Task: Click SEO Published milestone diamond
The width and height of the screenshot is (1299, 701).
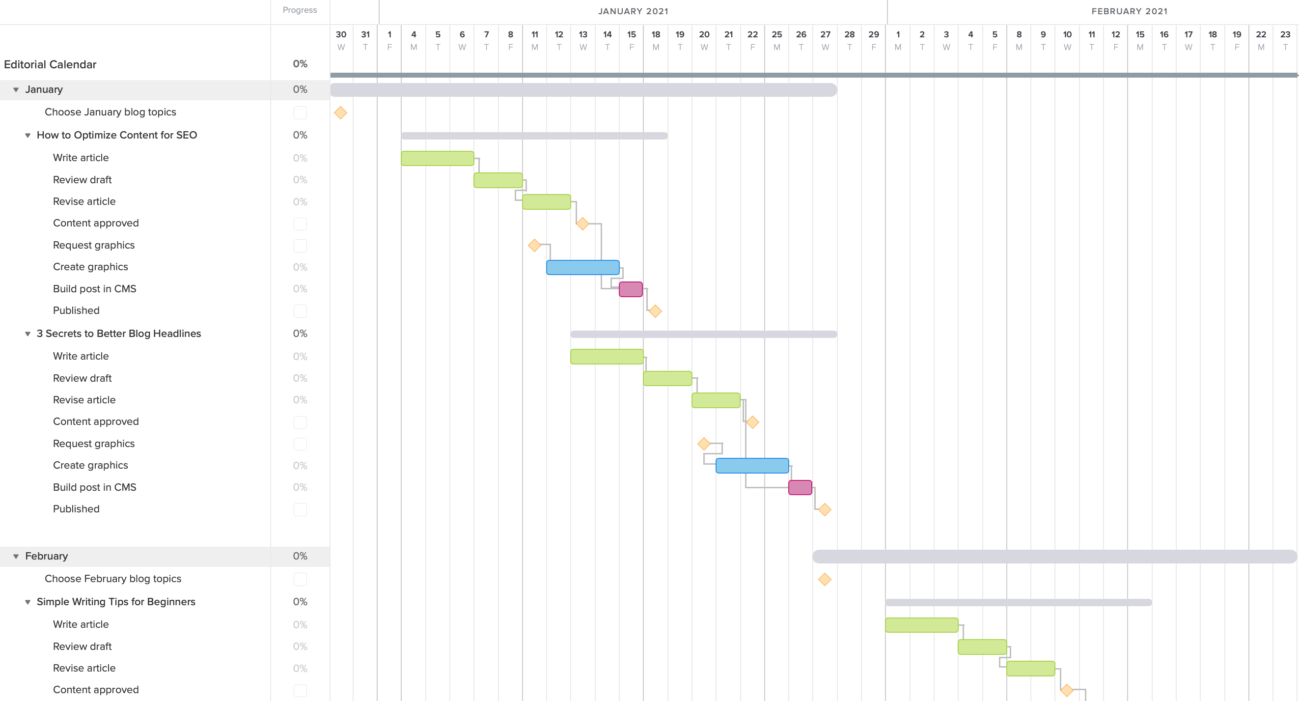Action: (655, 311)
